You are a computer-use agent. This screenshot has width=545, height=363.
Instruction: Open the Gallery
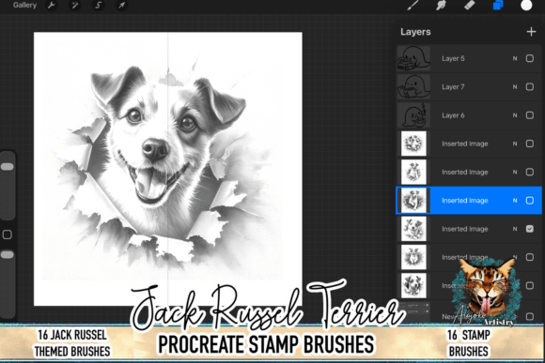point(24,6)
